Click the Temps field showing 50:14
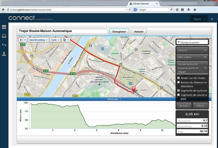Image resolution: width=218 pixels, height=148 pixels. click(192, 131)
